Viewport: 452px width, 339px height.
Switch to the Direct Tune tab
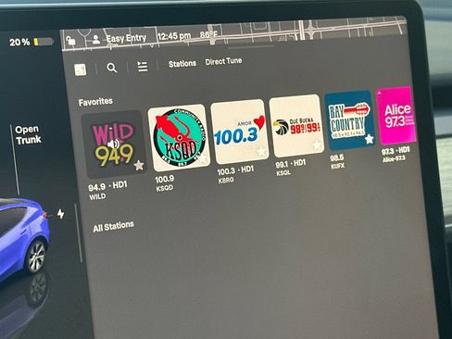tap(223, 61)
